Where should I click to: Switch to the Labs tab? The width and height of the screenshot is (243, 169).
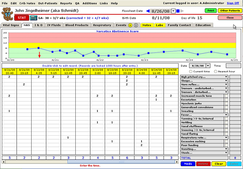click(159, 25)
